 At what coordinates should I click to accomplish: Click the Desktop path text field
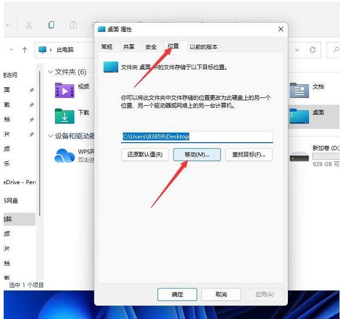coord(197,137)
